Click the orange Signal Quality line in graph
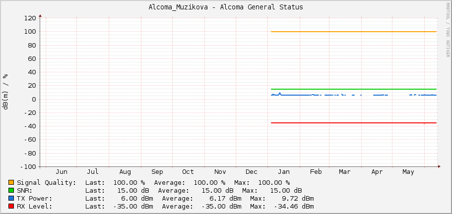This screenshot has height=214, width=452. click(x=354, y=32)
